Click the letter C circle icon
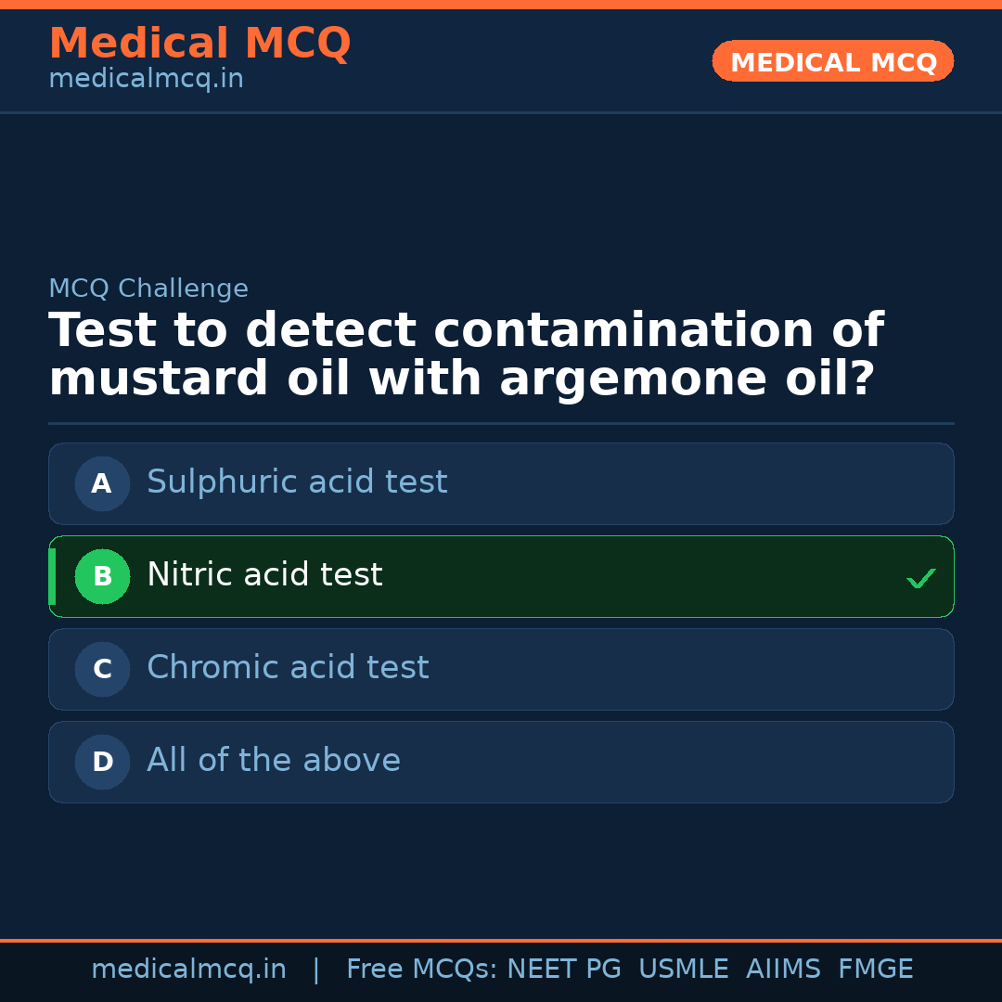Screen dimensions: 1002x1002 (x=102, y=669)
